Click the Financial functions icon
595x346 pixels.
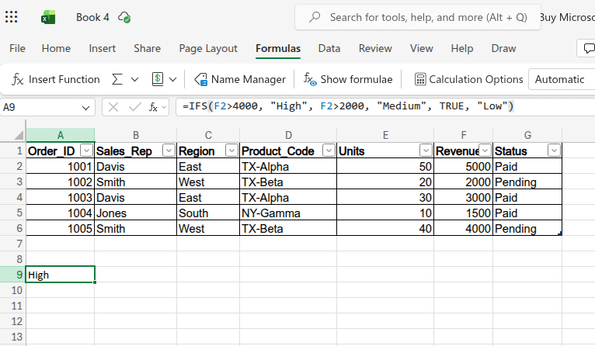158,79
